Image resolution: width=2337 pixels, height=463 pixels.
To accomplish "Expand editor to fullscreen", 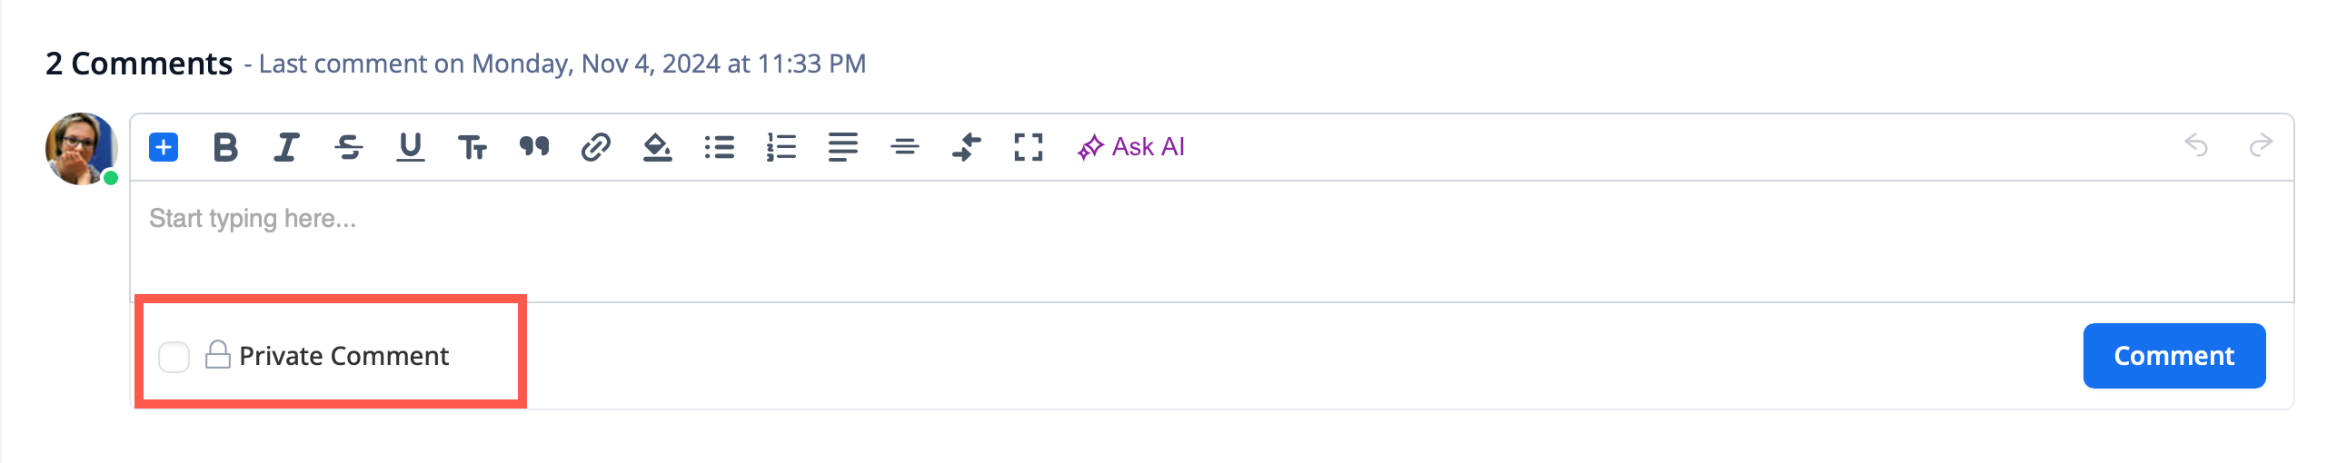I will click(1028, 147).
